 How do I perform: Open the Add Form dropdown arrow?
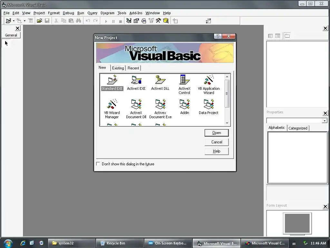click(24, 21)
